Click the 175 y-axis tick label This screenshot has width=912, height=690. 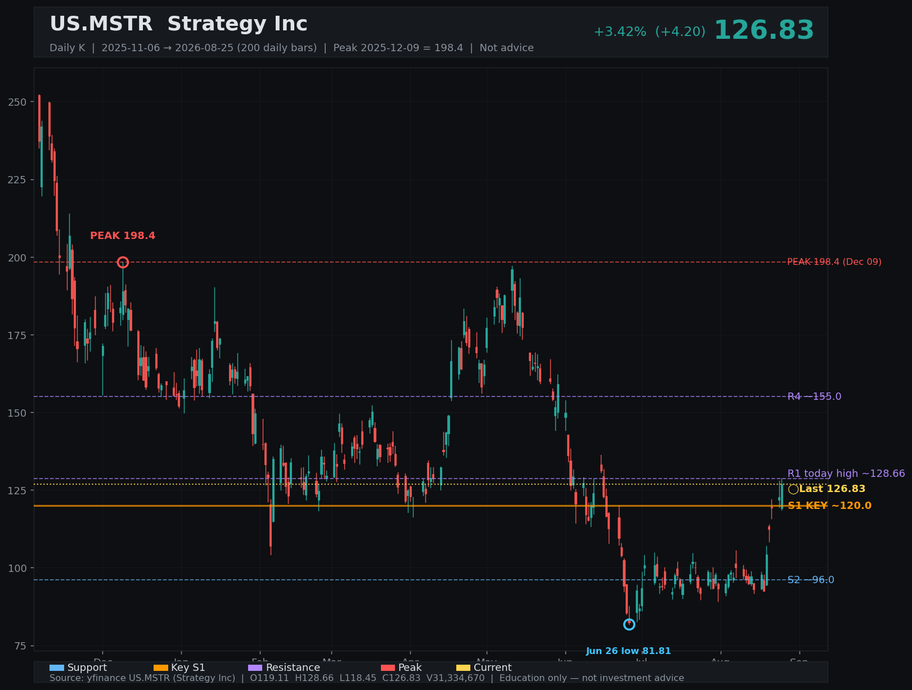(17, 335)
